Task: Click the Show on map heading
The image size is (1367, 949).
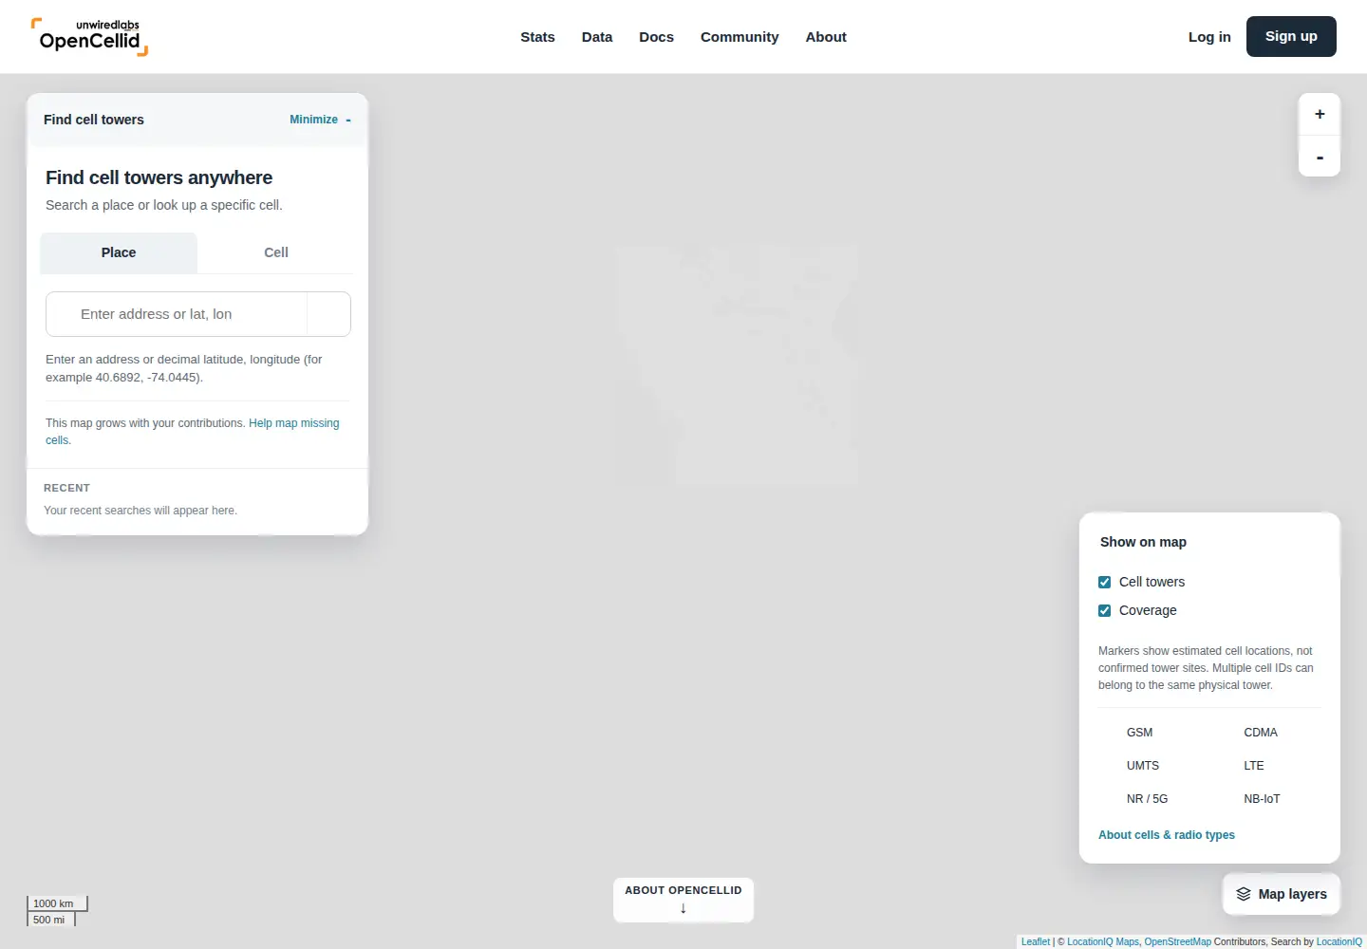Action: 1143,542
